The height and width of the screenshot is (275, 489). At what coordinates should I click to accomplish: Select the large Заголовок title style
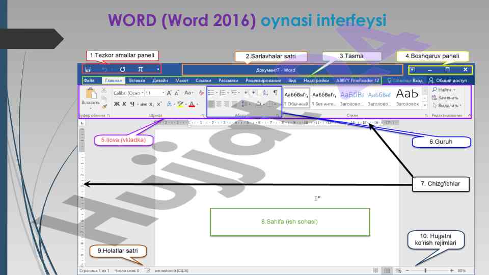pos(407,98)
